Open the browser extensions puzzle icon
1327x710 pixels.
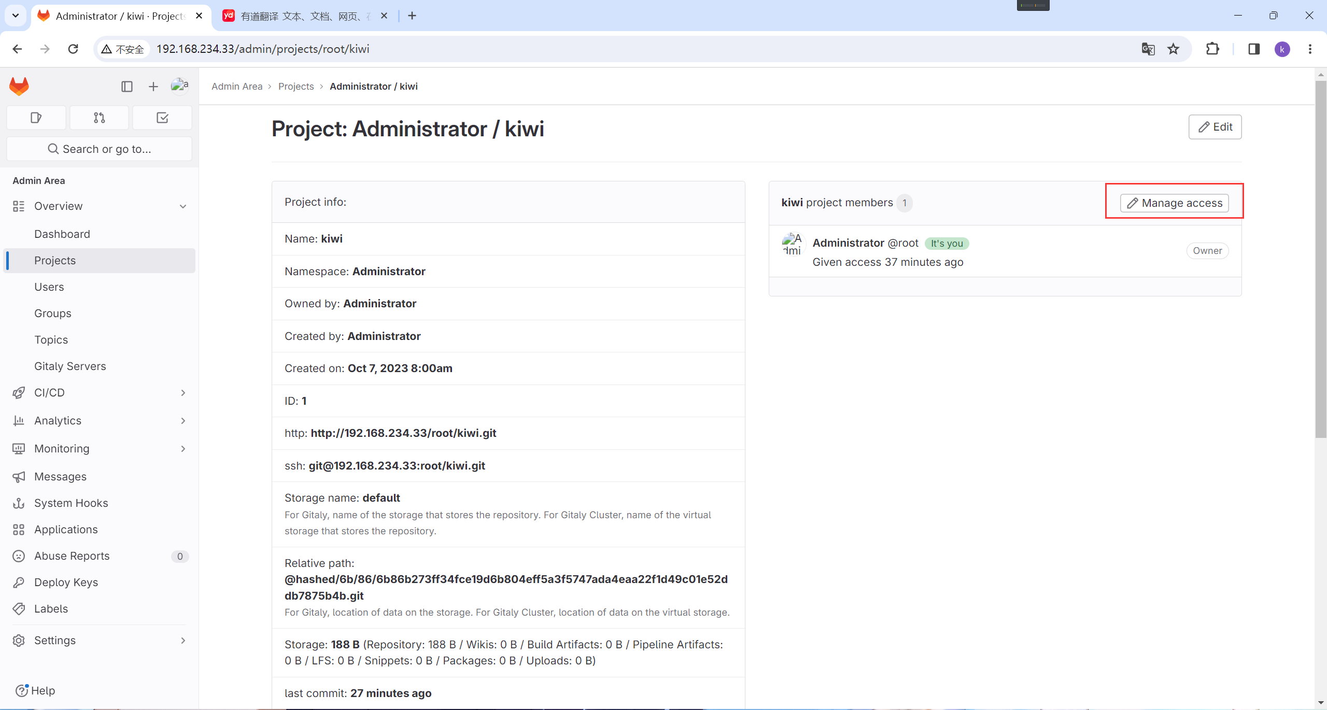point(1212,49)
